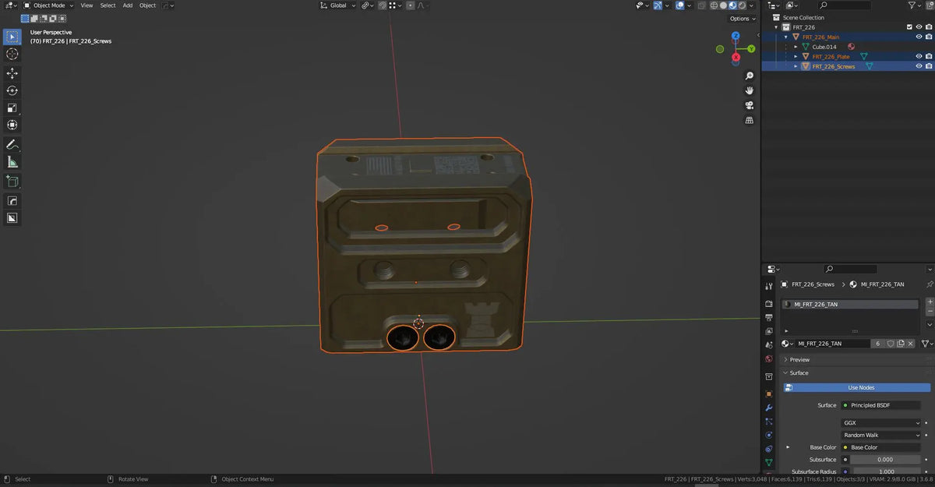This screenshot has width=935, height=487.
Task: Open the Select menu
Action: [108, 5]
